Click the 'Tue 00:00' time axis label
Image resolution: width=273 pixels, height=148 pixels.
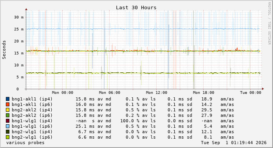pyautogui.click(x=251, y=93)
